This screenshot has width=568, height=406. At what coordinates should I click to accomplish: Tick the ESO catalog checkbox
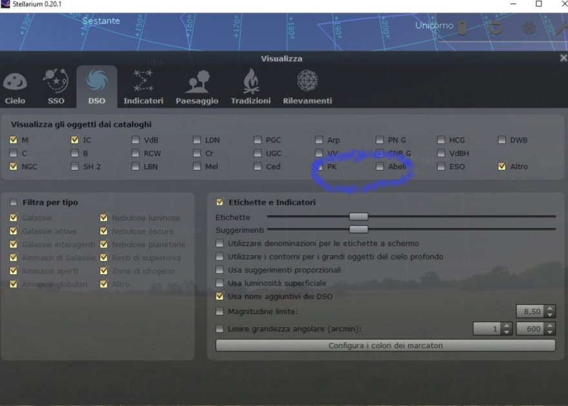pos(441,166)
